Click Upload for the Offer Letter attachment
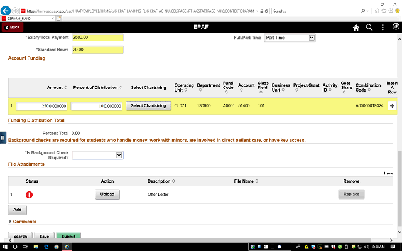The width and height of the screenshot is (402, 251). (x=107, y=195)
